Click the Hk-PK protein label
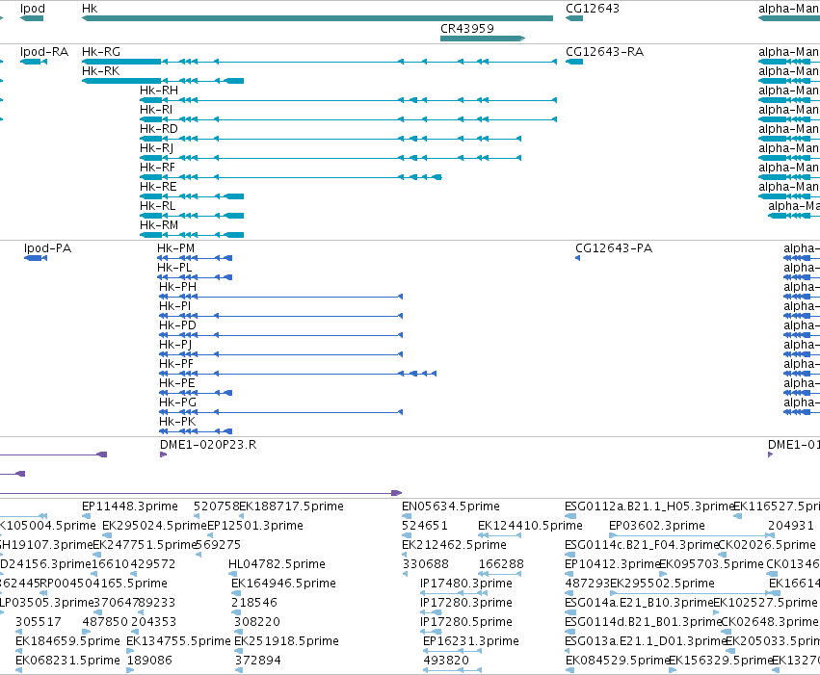Viewport: 820px width, 675px height. (177, 422)
